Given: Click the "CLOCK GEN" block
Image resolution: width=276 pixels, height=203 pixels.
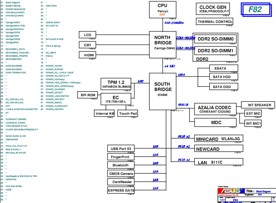Looking at the screenshot, I should [213, 9].
